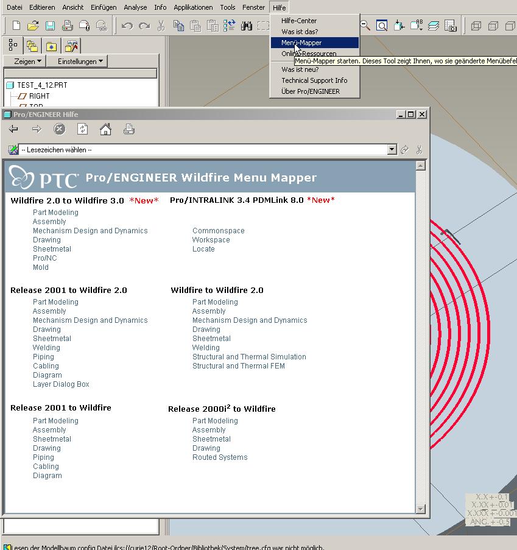
Task: Go to help browser home page
Action: (x=105, y=129)
